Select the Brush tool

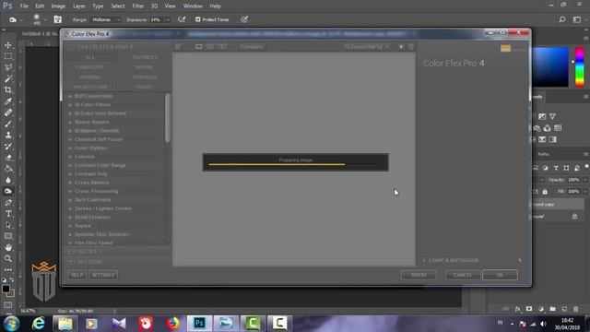8,124
